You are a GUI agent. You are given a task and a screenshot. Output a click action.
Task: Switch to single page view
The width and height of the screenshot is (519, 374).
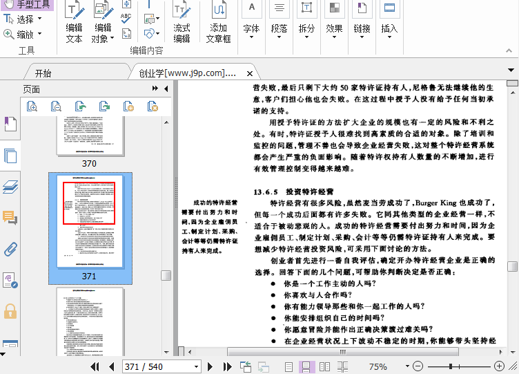(x=288, y=366)
